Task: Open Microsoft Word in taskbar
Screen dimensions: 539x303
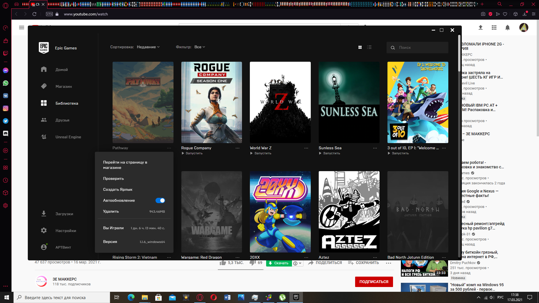Action: [227, 297]
